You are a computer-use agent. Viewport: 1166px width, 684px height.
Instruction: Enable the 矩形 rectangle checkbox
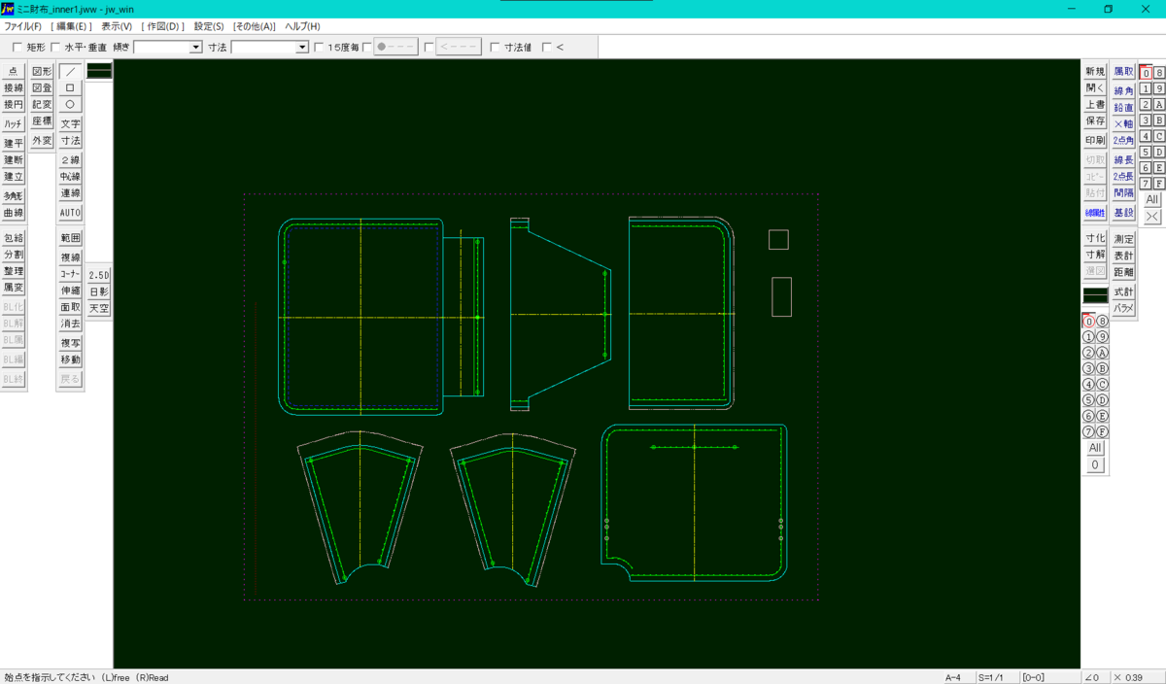tap(17, 47)
